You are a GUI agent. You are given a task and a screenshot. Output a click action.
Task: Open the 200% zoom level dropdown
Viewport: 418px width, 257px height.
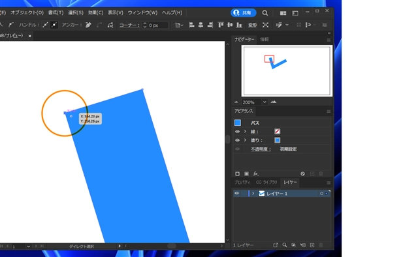(x=265, y=102)
